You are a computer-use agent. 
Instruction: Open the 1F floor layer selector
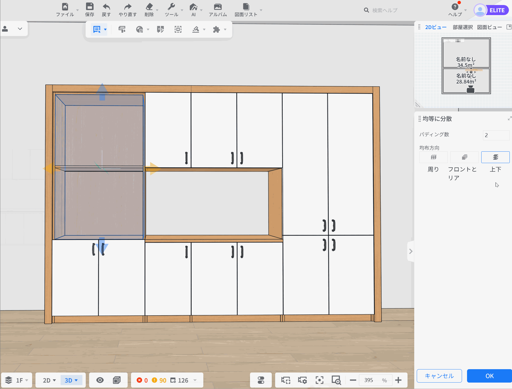(17, 380)
